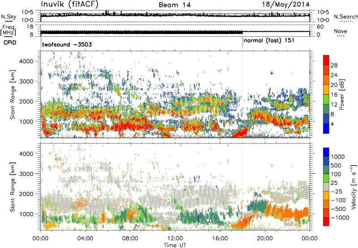Click the '60' right-side Nave axis tick

320,27
